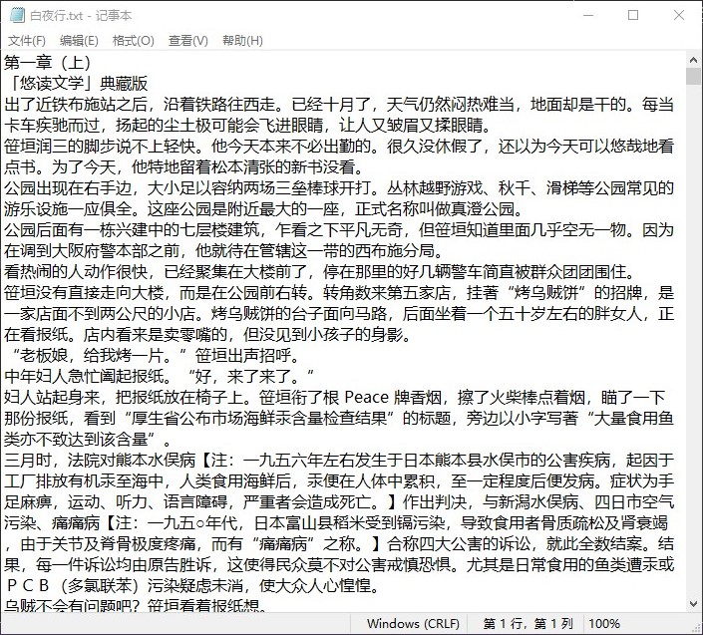Click the window resize grip at corner
703x635 pixels.
697,628
